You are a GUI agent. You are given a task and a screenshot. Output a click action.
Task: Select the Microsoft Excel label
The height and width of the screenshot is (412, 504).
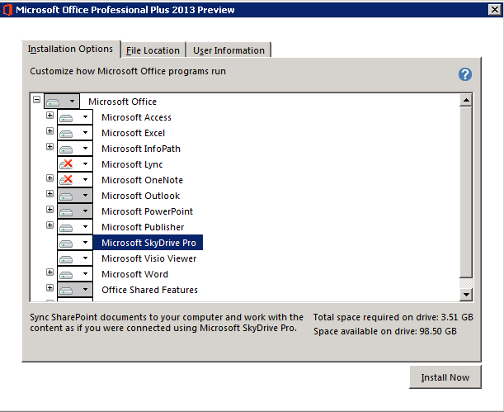133,133
